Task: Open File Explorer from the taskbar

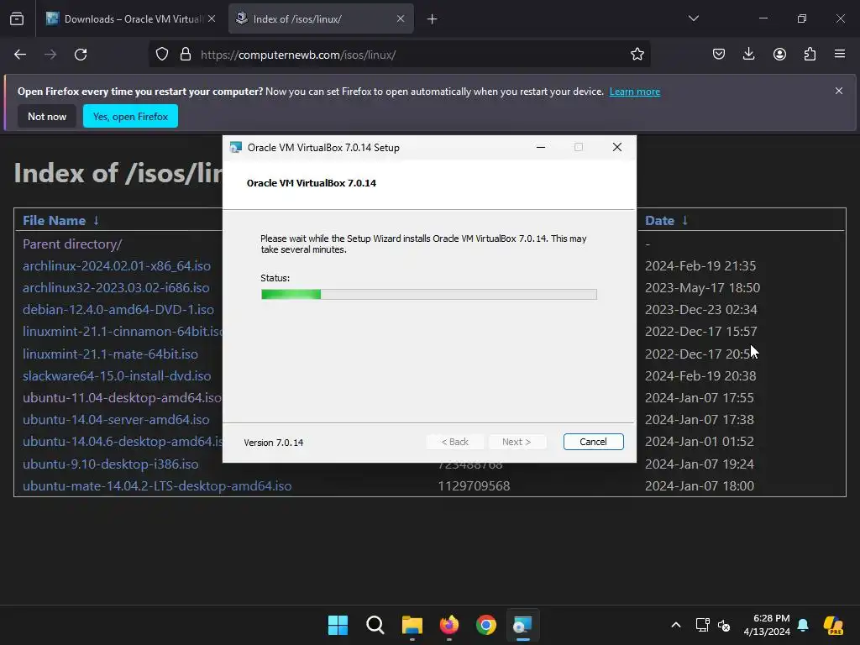Action: [412, 625]
